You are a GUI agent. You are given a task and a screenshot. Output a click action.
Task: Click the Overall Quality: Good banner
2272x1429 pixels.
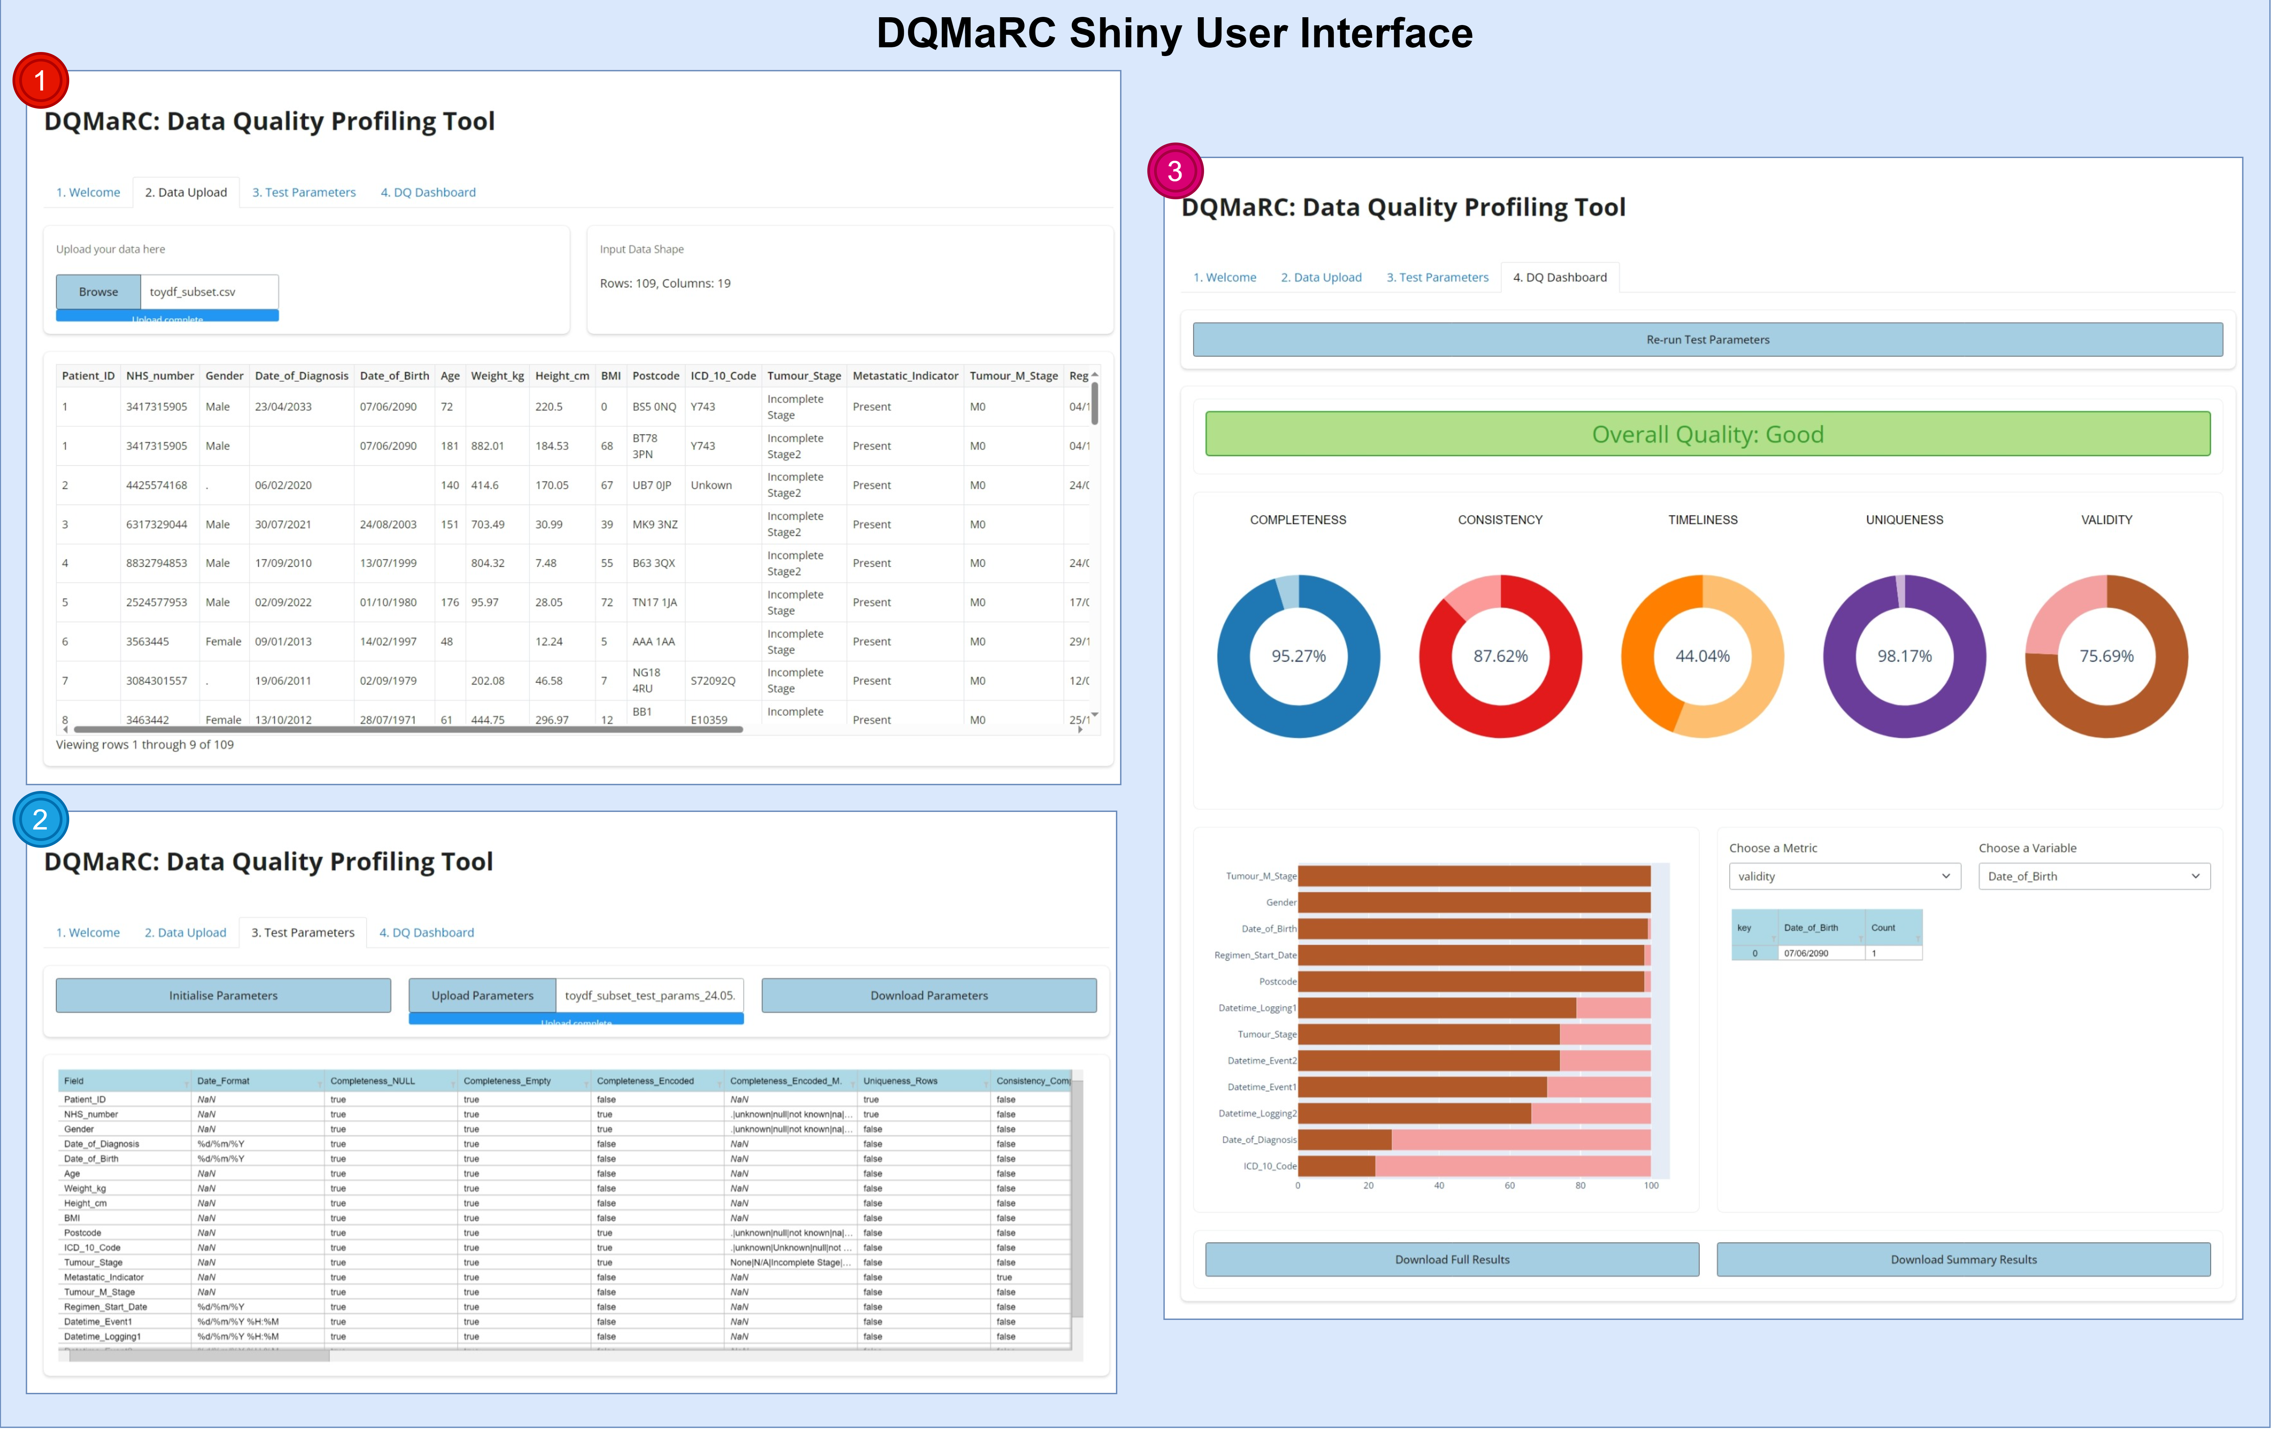pos(1708,434)
